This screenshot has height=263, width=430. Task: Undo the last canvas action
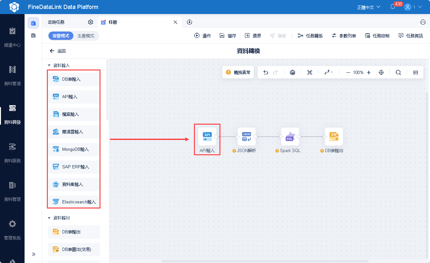[x=266, y=72]
